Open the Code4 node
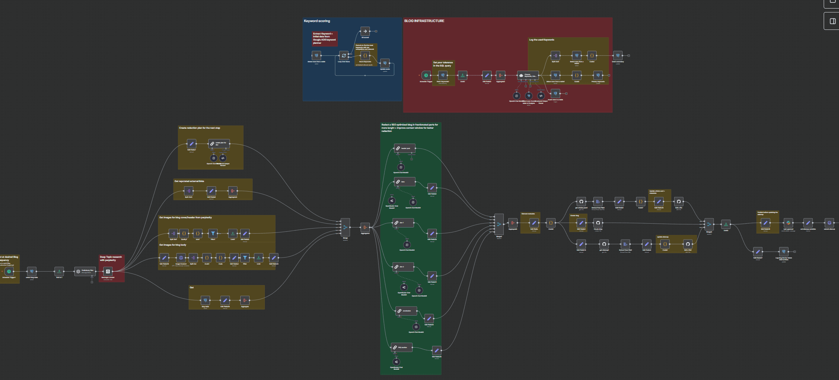This screenshot has height=380, width=839. click(x=592, y=55)
